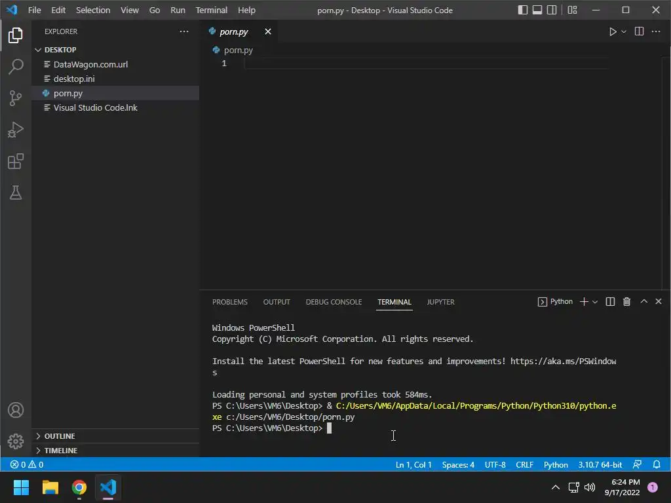671x503 pixels.
Task: Open the Help menu
Action: pos(246,10)
